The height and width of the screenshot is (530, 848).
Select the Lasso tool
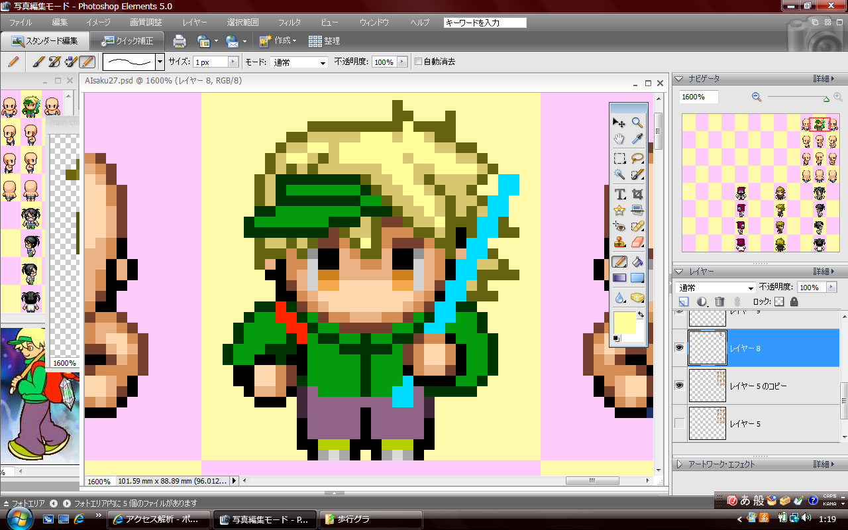[637, 158]
